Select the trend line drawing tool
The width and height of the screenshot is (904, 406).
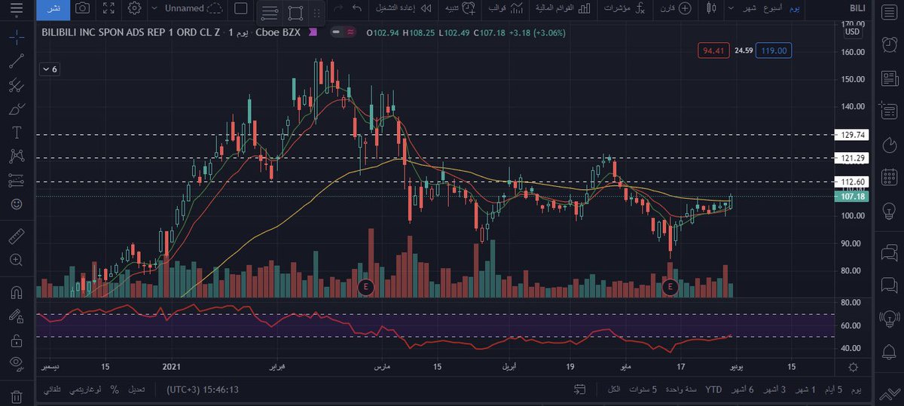point(17,61)
